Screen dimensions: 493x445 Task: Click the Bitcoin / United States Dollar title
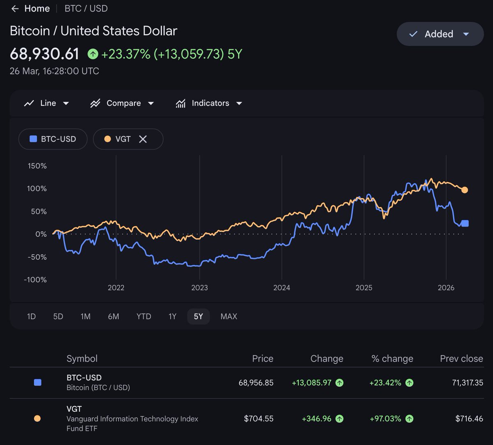[x=94, y=31]
